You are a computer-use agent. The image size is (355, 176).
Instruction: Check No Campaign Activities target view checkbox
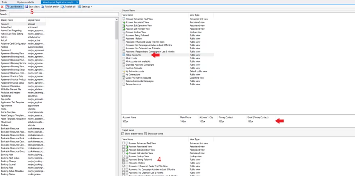[123, 169]
